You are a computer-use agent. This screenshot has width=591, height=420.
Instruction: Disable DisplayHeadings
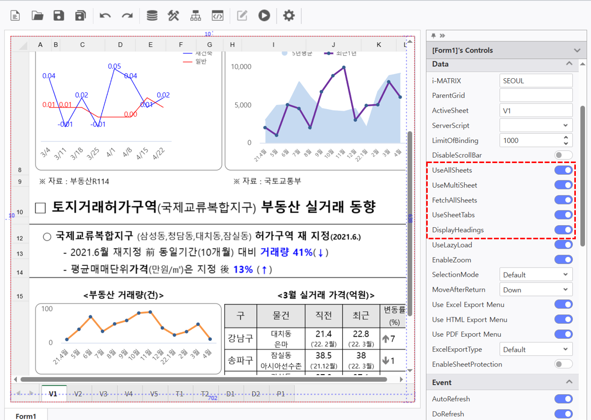(564, 230)
